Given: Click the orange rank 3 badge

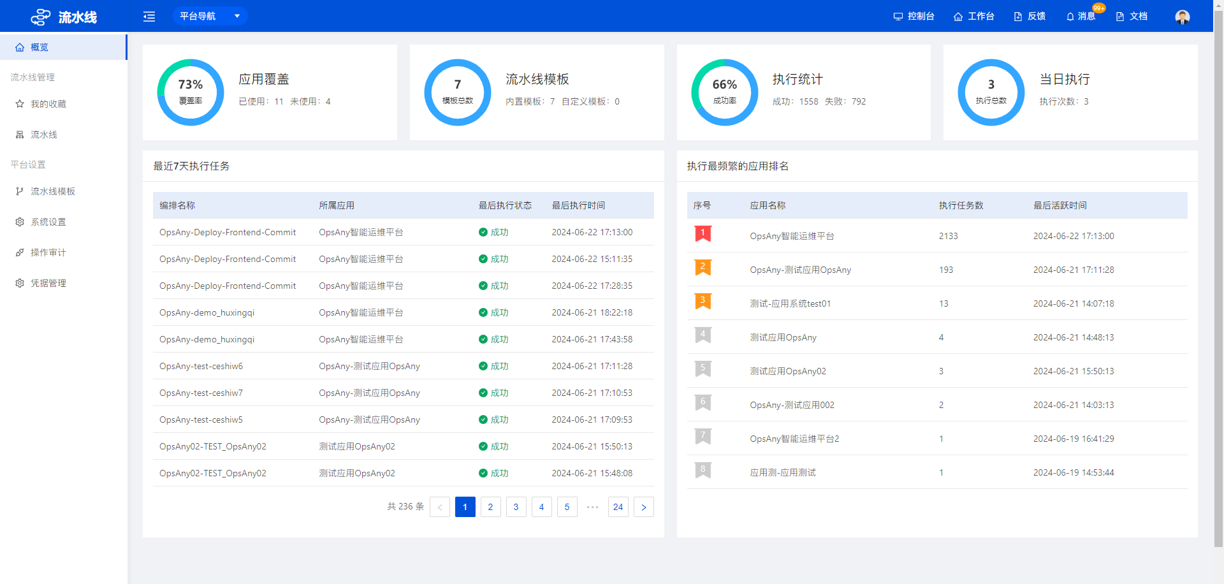Looking at the screenshot, I should 703,302.
